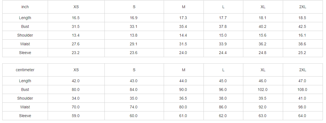Click the Shoulder row label in centimeter table
326x123 pixels.
coord(25,98)
